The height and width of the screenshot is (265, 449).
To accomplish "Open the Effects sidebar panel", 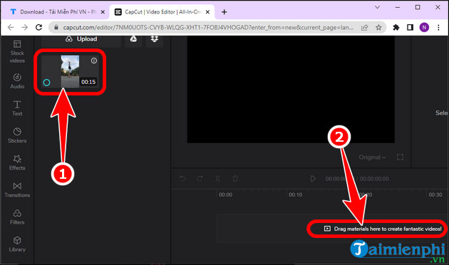I will click(x=17, y=162).
